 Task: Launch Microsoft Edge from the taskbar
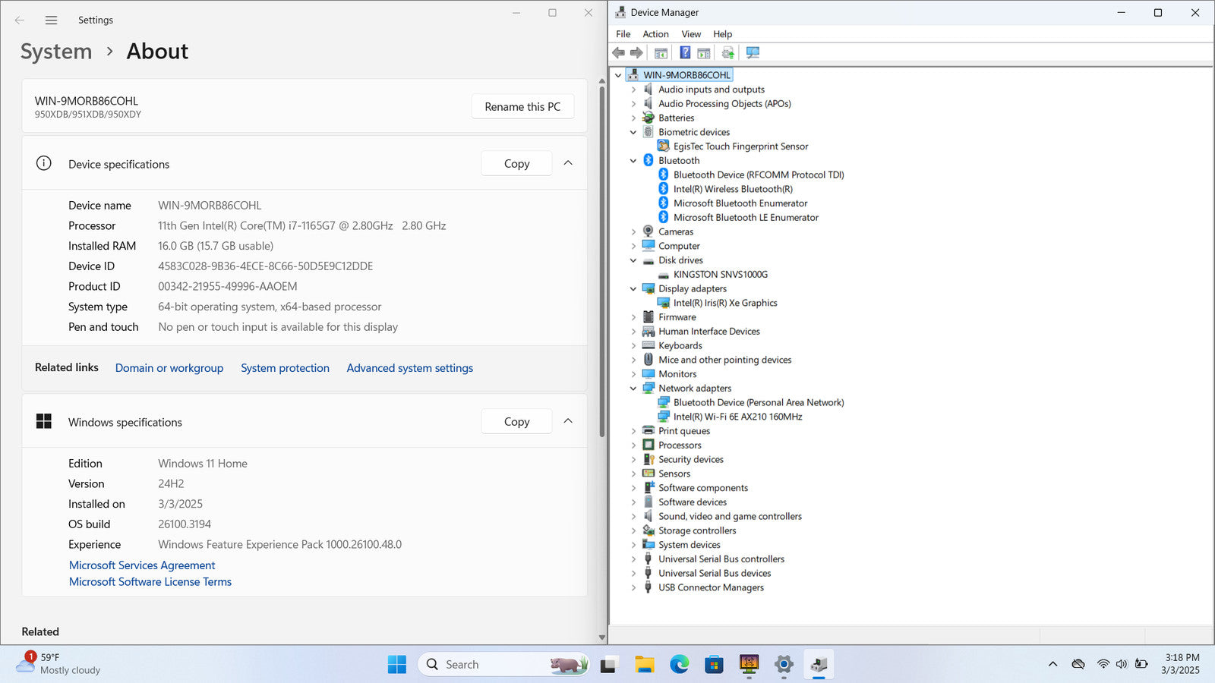(680, 665)
